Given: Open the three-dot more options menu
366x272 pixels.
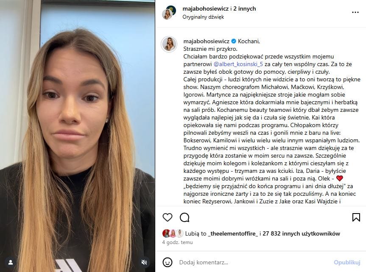Looking at the screenshot, I should [355, 12].
